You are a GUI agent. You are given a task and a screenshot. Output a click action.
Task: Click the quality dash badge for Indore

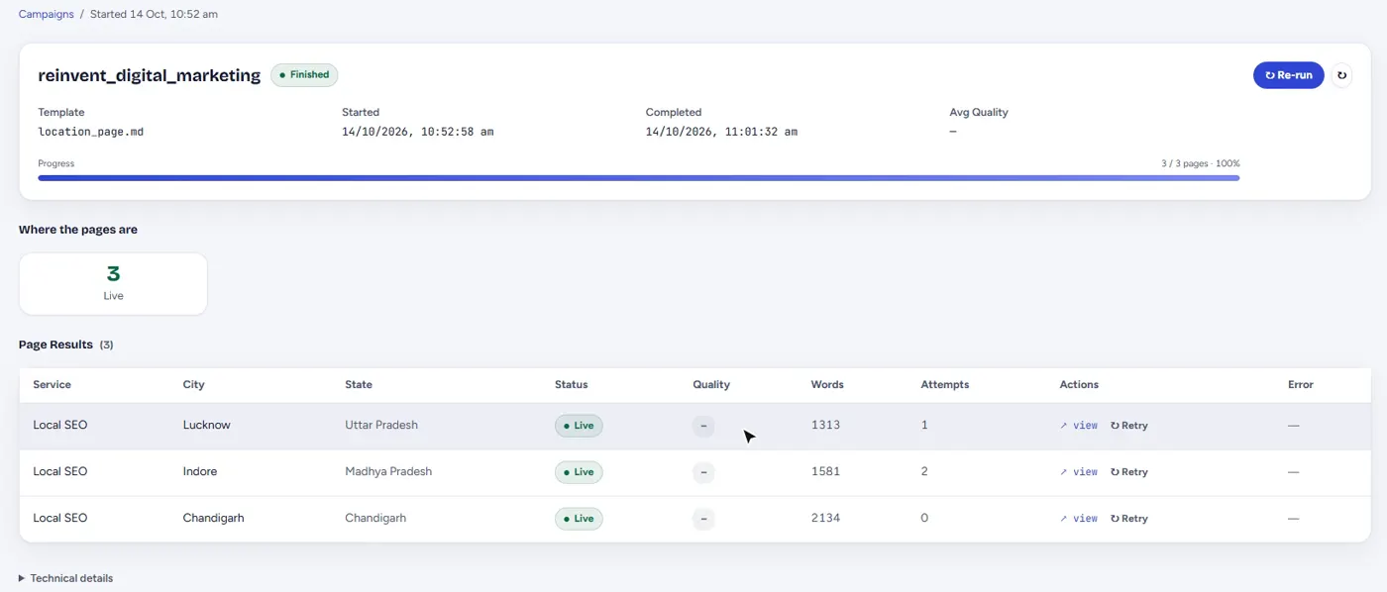(x=703, y=472)
